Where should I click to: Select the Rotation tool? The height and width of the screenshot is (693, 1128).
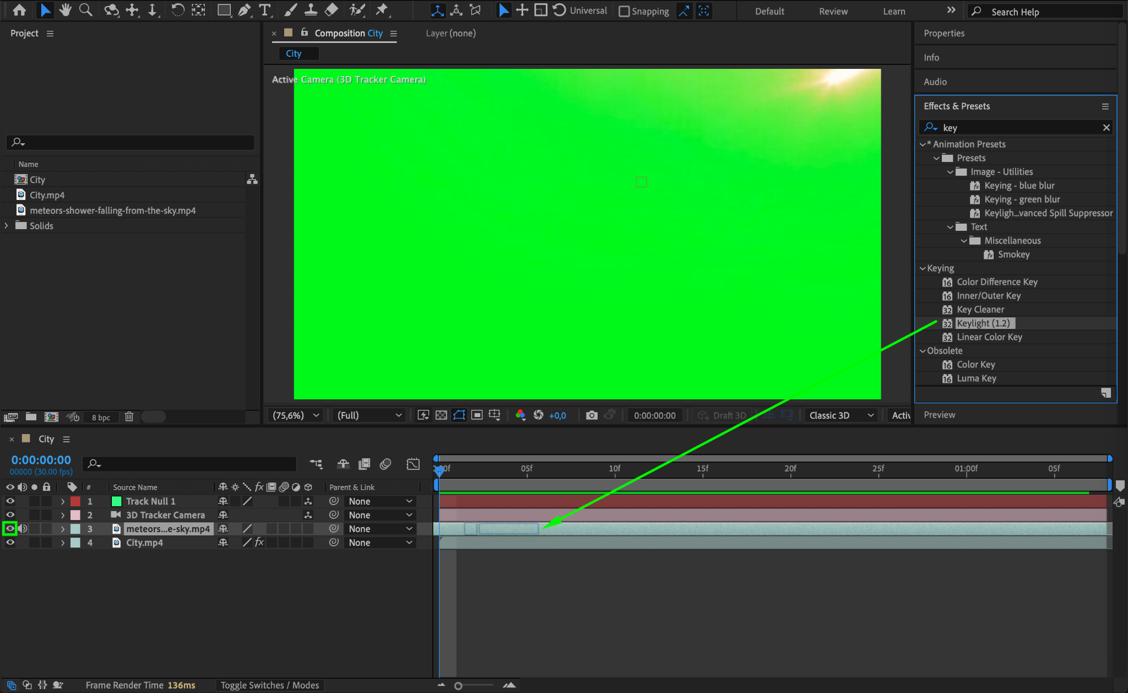pyautogui.click(x=177, y=10)
